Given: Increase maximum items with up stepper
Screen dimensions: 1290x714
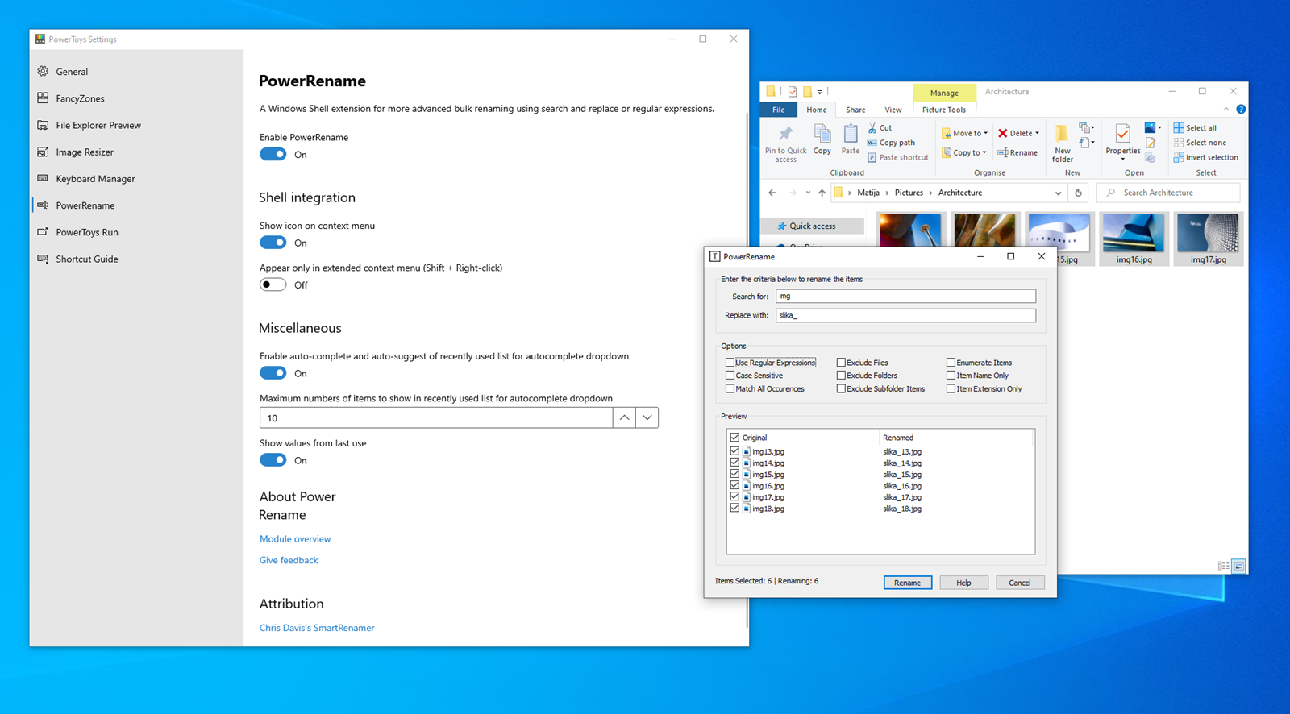Looking at the screenshot, I should (x=624, y=417).
